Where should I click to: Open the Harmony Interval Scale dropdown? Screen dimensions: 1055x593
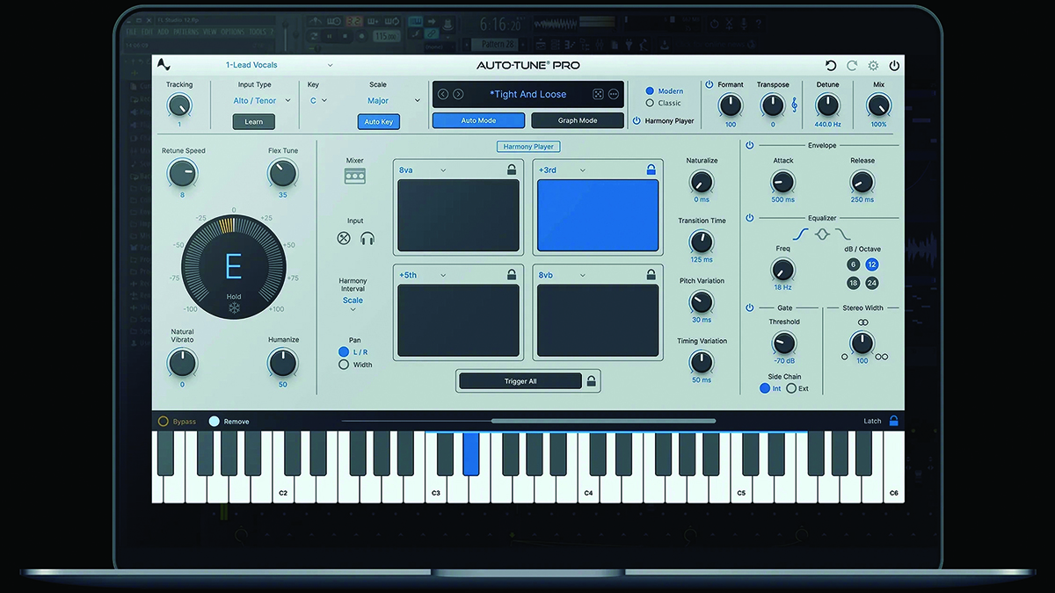coord(353,303)
